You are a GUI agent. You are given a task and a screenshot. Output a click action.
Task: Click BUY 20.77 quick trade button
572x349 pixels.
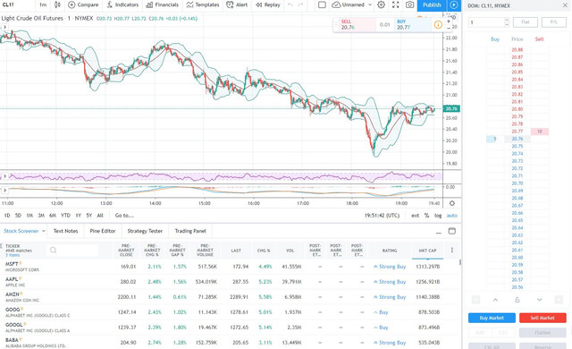pyautogui.click(x=413, y=25)
